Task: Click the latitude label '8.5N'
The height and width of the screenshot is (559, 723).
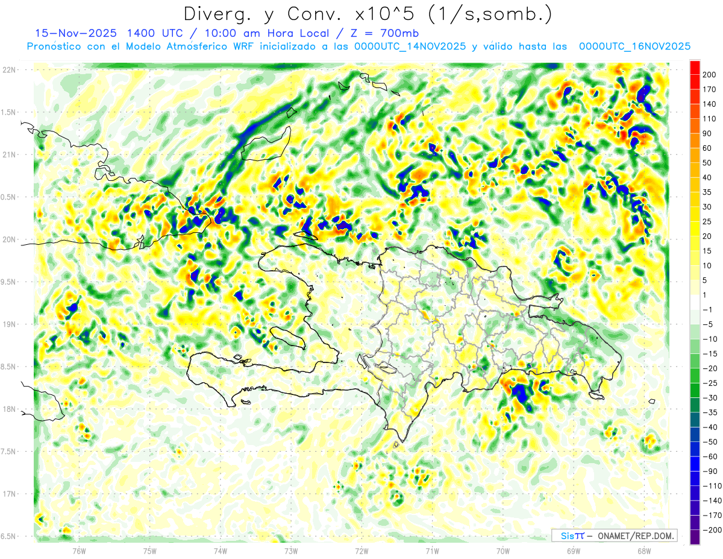Action: pyautogui.click(x=8, y=367)
